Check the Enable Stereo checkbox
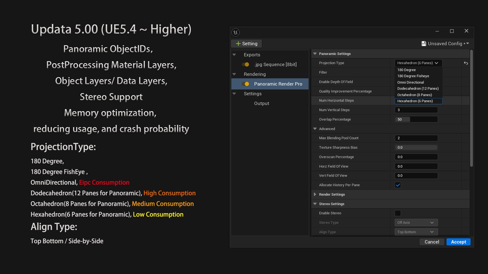The image size is (488, 274). click(x=398, y=213)
